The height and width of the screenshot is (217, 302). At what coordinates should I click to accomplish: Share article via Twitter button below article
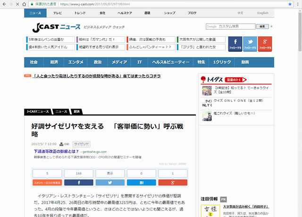(x=109, y=182)
